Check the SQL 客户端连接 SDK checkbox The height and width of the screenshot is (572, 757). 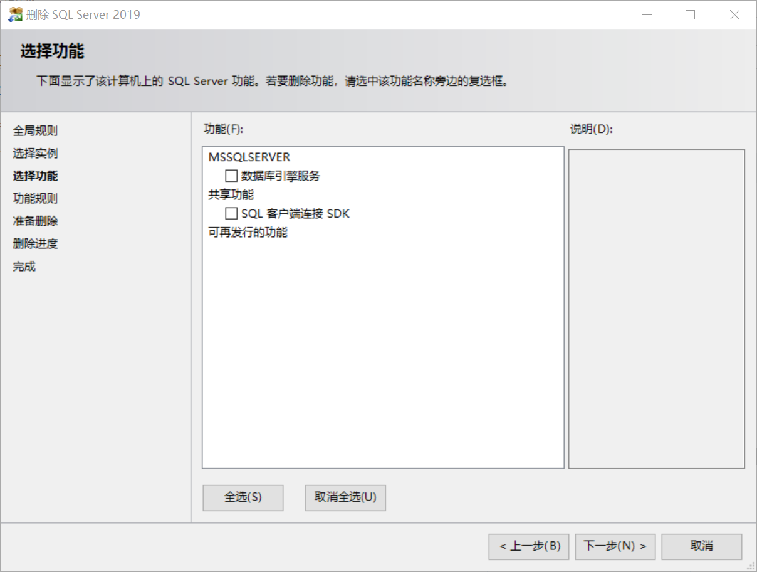point(231,213)
